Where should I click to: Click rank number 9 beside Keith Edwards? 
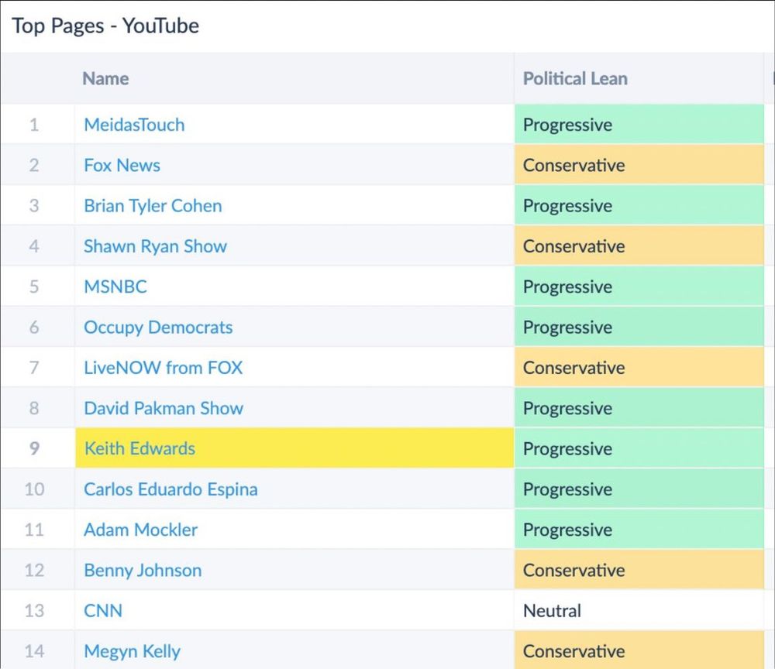click(x=33, y=448)
